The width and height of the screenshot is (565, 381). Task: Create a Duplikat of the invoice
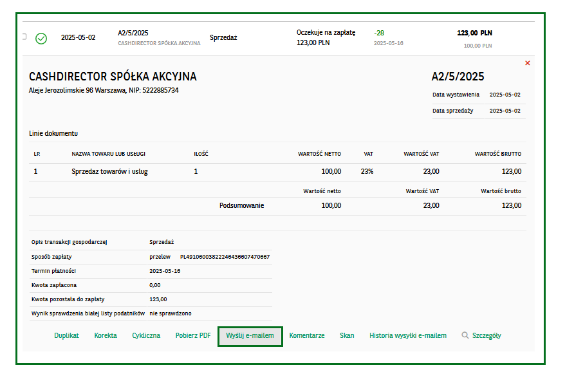click(66, 335)
